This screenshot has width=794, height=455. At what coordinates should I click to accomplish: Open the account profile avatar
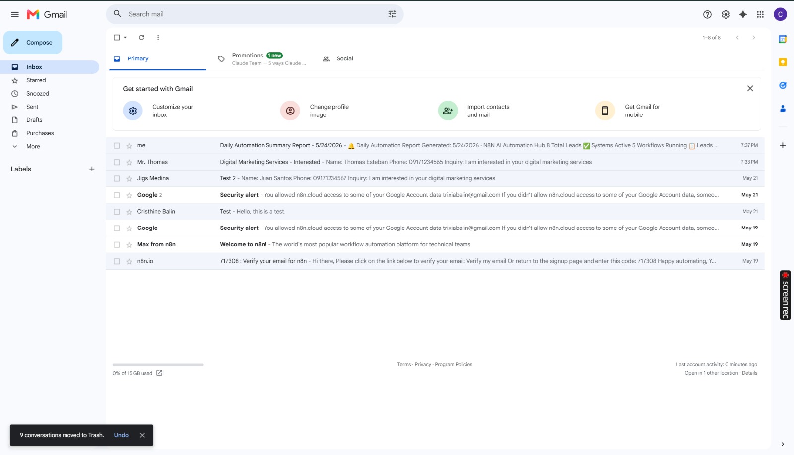pyautogui.click(x=780, y=14)
